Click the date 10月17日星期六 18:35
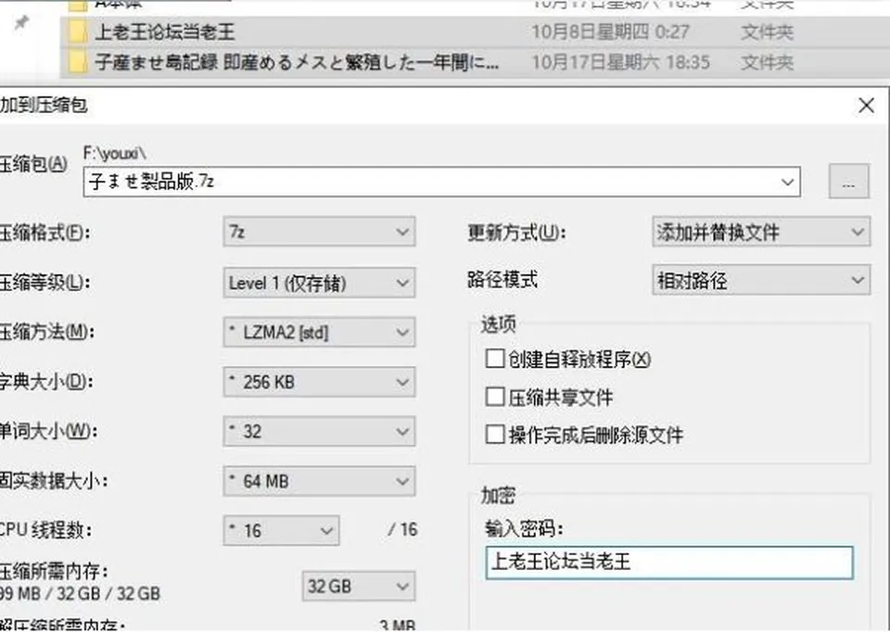Image resolution: width=890 pixels, height=632 pixels. [x=620, y=62]
